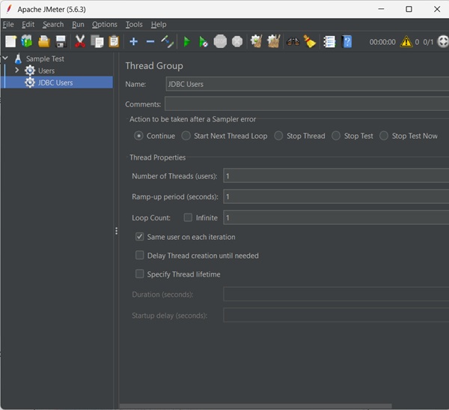The height and width of the screenshot is (410, 449).
Task: Open Help with question mark icon
Action: (x=346, y=42)
